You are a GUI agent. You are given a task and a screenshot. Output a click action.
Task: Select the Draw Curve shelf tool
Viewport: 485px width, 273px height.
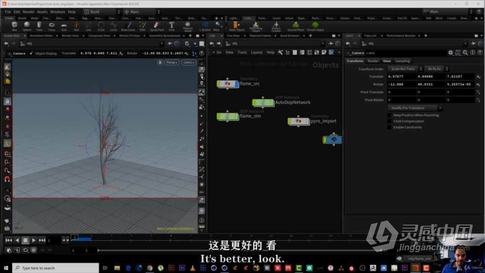point(128,26)
